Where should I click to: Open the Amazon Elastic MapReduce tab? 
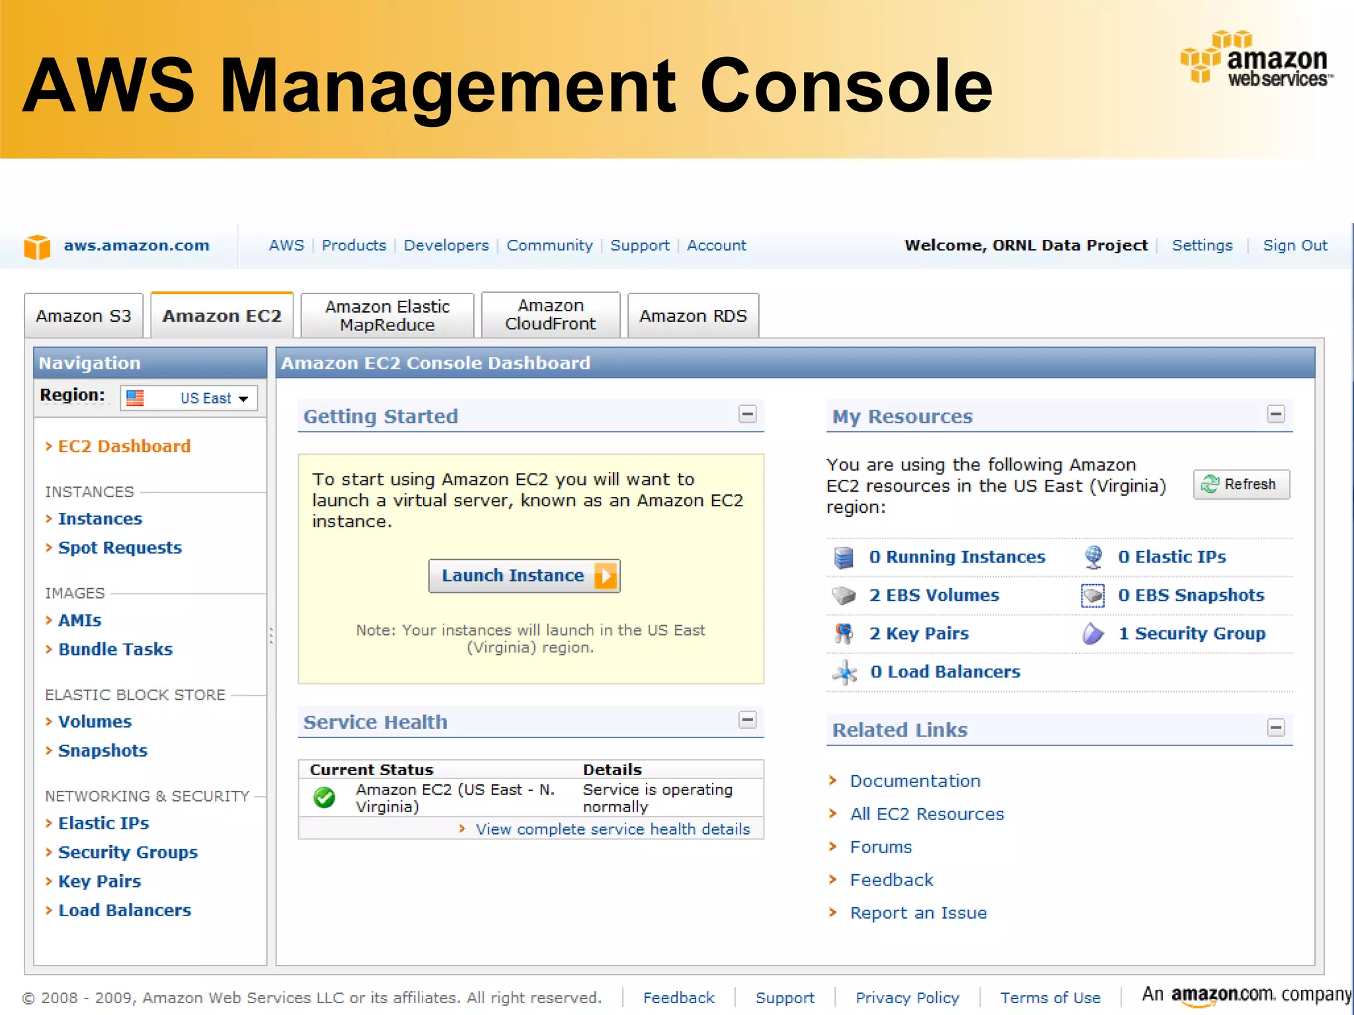pyautogui.click(x=387, y=316)
